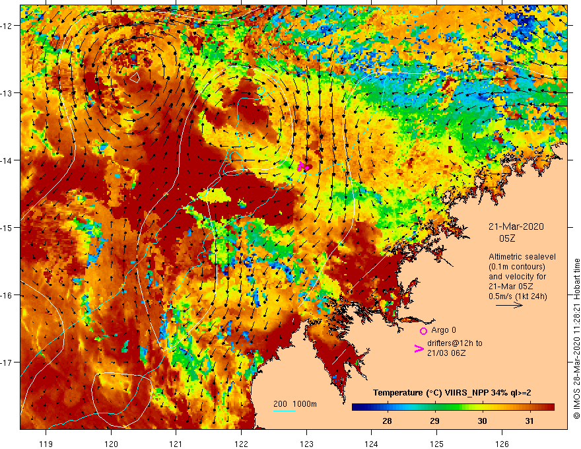Click the -13 latitude axis label

point(7,93)
